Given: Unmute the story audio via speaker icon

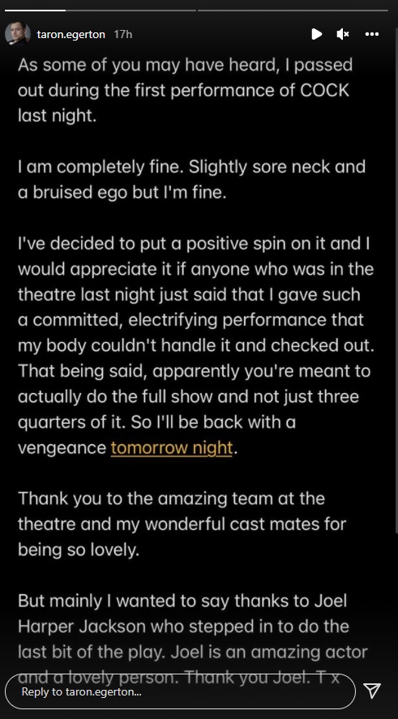Looking at the screenshot, I should (x=343, y=34).
